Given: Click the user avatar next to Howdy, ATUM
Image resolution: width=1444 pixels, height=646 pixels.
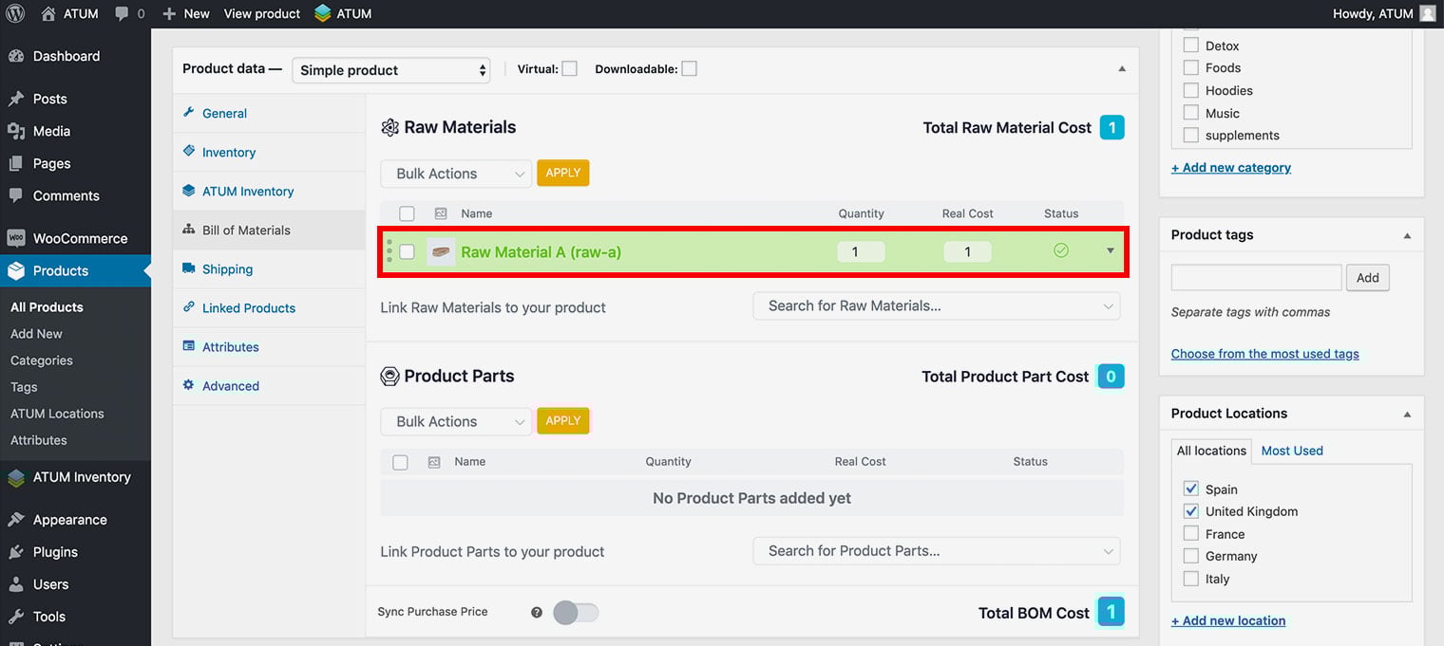Looking at the screenshot, I should coord(1428,13).
